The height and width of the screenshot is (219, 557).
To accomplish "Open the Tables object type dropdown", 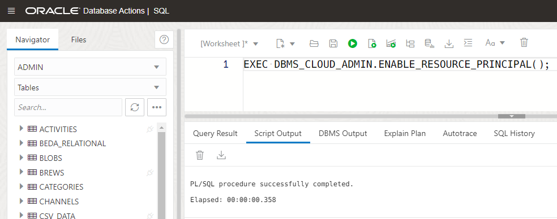I will [x=90, y=87].
